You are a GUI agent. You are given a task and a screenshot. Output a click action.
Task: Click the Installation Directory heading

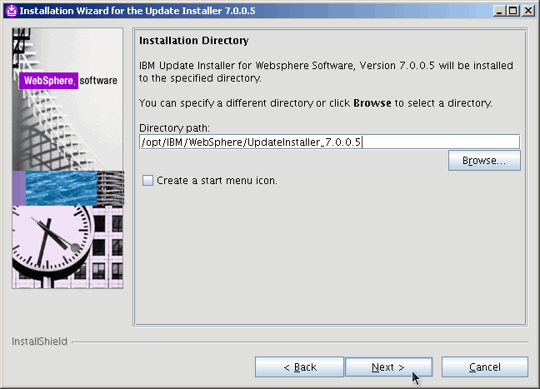tap(193, 41)
